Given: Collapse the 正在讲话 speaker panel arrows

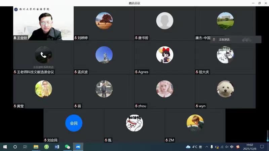Looking at the screenshot, I should (247, 40).
